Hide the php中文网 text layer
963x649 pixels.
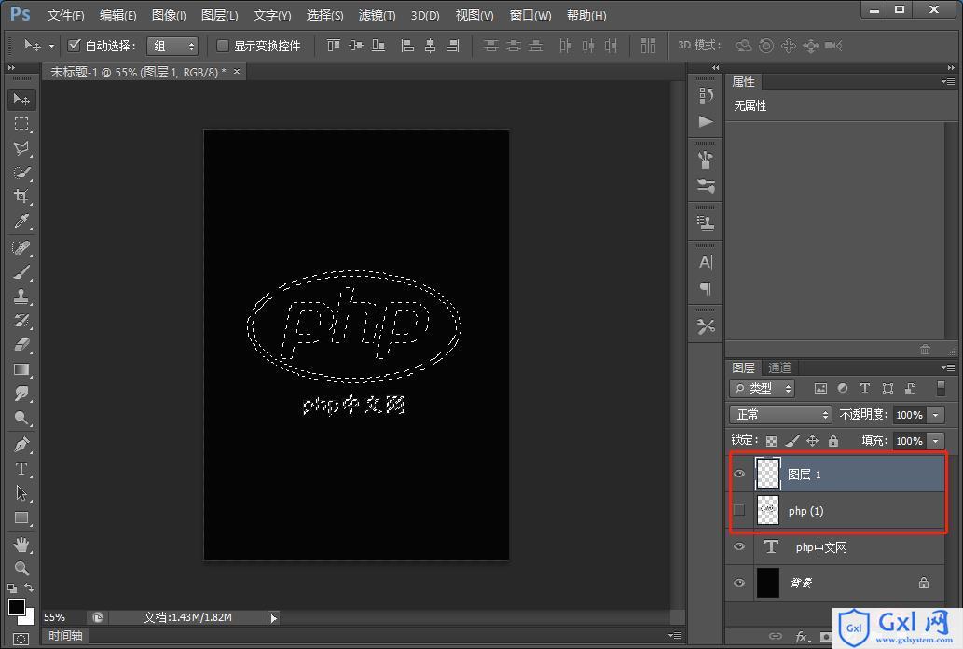739,546
